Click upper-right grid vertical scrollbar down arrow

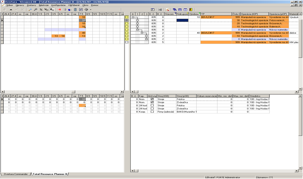300,89
